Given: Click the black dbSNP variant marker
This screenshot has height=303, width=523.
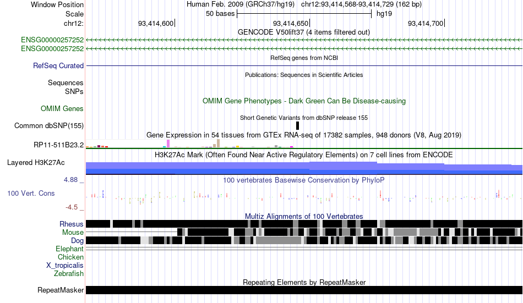Looking at the screenshot, I should 297,126.
